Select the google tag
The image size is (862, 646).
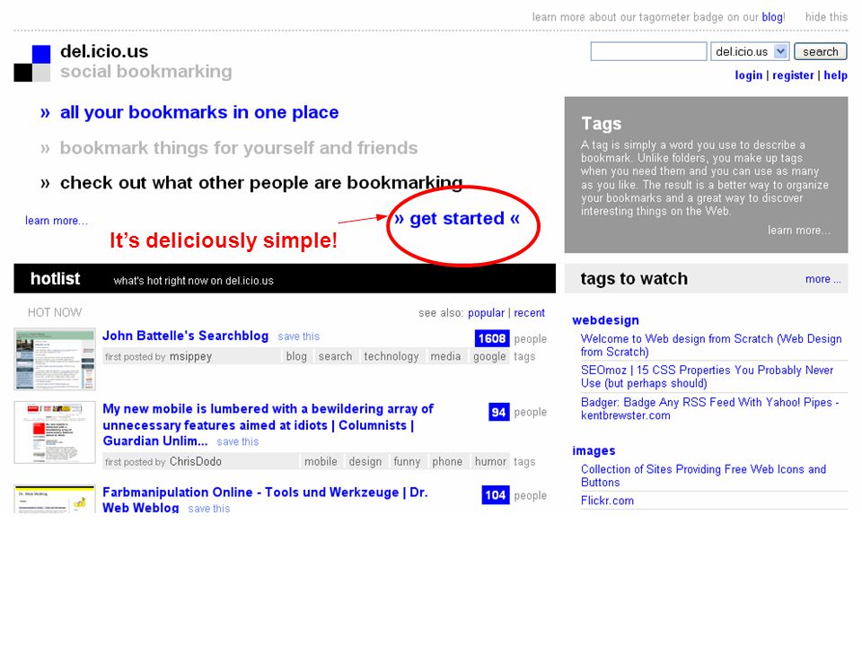489,356
